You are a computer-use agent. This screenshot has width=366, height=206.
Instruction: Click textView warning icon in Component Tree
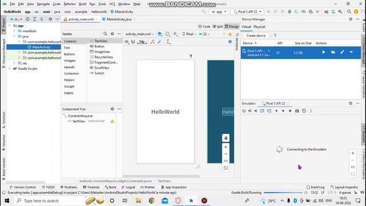(x=112, y=121)
